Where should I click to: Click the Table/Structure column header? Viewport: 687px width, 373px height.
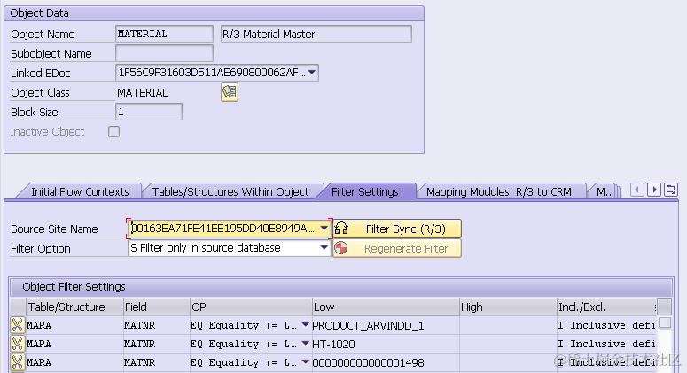(x=74, y=307)
